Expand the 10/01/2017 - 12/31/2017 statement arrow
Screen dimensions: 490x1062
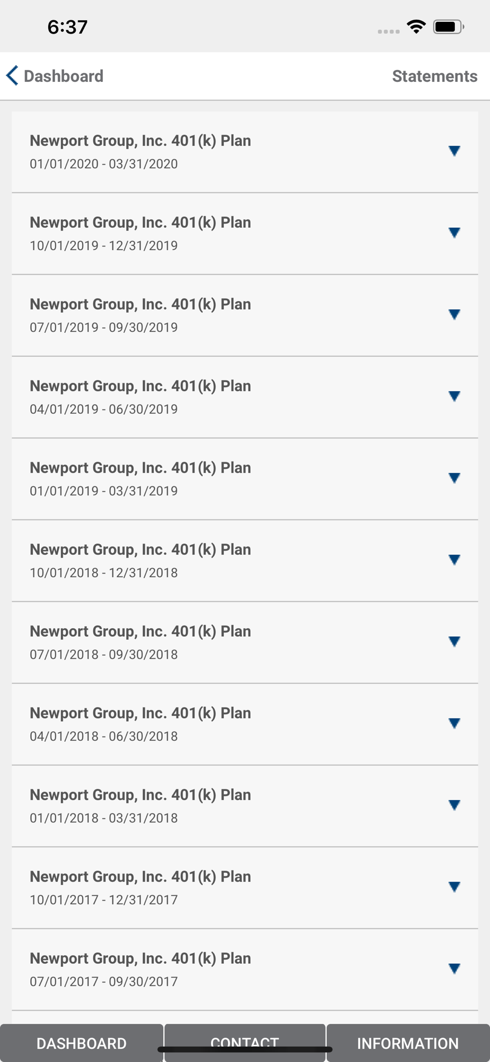pos(454,887)
